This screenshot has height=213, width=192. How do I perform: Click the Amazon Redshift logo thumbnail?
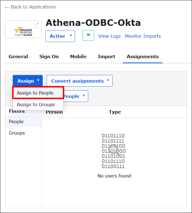(x=23, y=30)
